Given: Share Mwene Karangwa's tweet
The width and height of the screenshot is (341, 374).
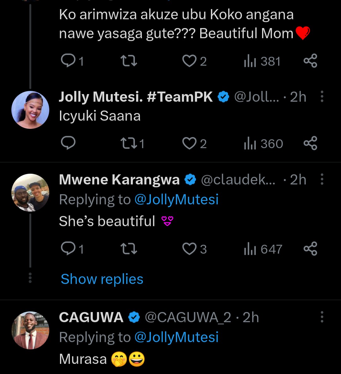Looking at the screenshot, I should [310, 249].
